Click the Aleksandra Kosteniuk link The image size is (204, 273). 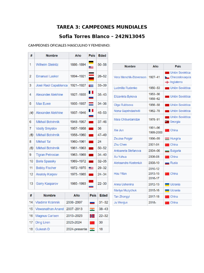tap(128, 163)
